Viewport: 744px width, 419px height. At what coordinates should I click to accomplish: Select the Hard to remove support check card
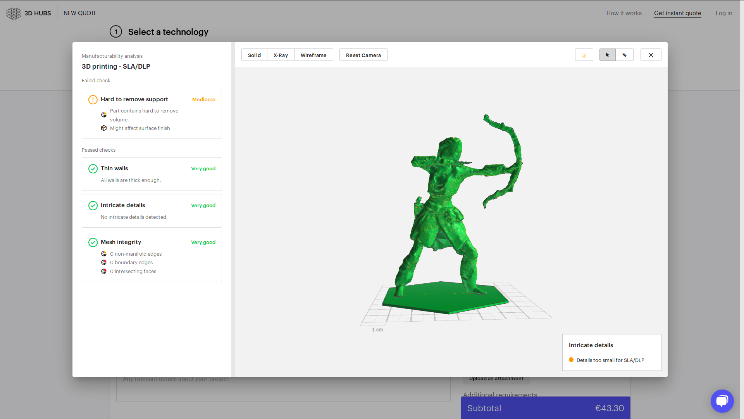(x=152, y=113)
